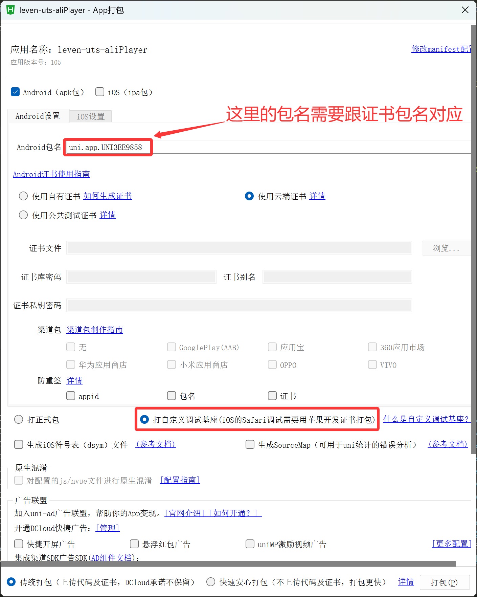Select 使用自有证书 radio button
Screen dimensions: 477x597
tap(23, 196)
